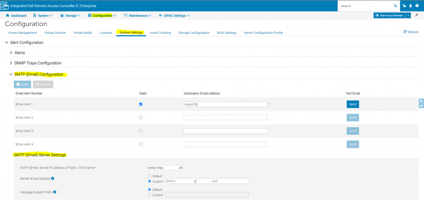424x200 pixels.
Task: Click in the Search field
Action: click(365, 6)
